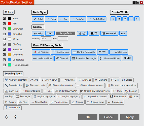Click the Warning value input field
The image size is (144, 126).
[46, 39]
